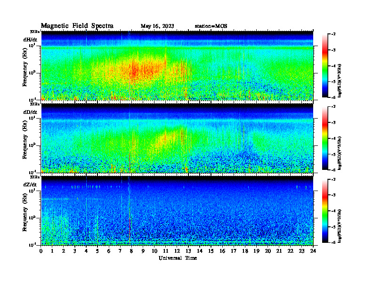Click hour tick label '11' on time axis
Viewport: 373px width, 288px height.
coord(166,251)
